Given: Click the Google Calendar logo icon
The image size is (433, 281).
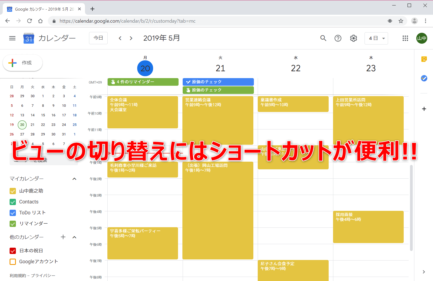Looking at the screenshot, I should tap(29, 38).
